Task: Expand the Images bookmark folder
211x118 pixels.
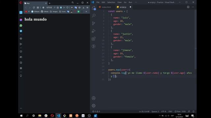Action: (x=54, y=12)
